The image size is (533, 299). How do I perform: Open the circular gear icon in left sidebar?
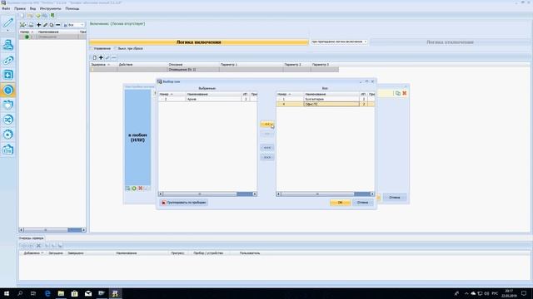pyautogui.click(x=7, y=135)
